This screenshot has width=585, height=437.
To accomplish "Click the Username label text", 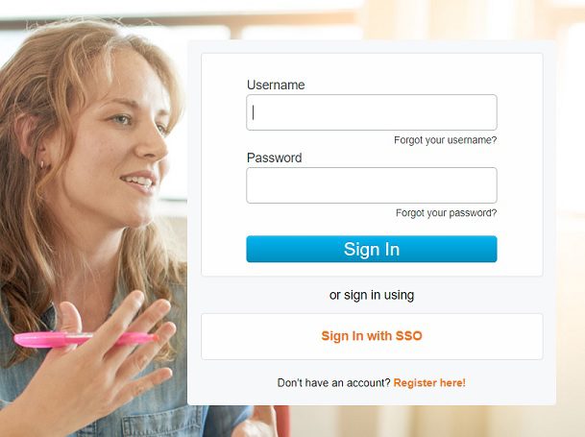I will coord(276,85).
